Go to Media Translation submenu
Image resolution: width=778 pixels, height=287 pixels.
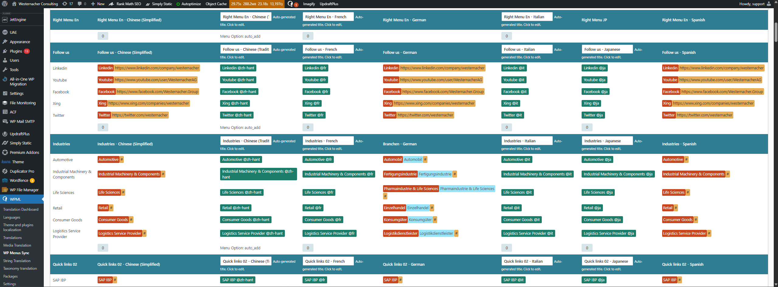[x=17, y=245]
